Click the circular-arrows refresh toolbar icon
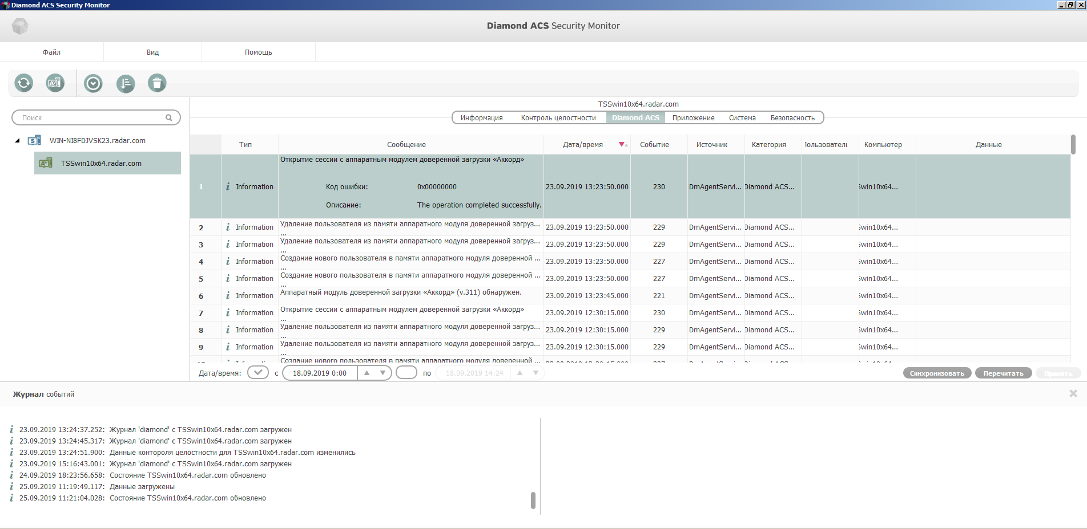The height and width of the screenshot is (529, 1087). point(24,83)
